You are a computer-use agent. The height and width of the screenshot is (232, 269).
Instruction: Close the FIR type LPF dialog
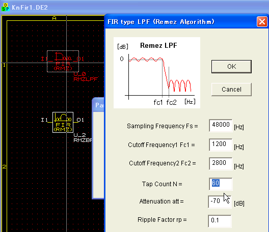pos(262,22)
